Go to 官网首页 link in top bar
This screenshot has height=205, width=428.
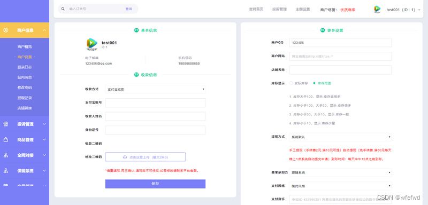tap(256, 9)
